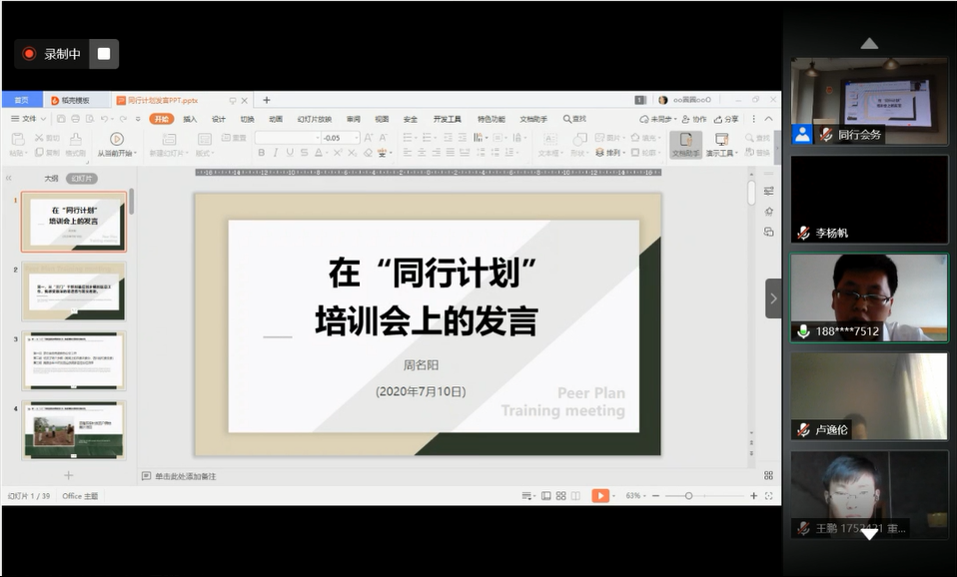Switch to slide sorter view in status bar
The width and height of the screenshot is (957, 577).
tap(560, 496)
